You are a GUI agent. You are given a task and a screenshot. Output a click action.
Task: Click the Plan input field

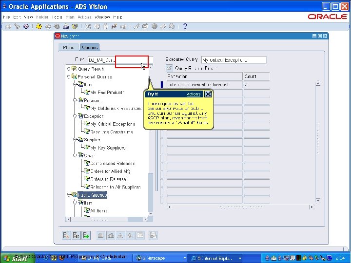pos(120,60)
